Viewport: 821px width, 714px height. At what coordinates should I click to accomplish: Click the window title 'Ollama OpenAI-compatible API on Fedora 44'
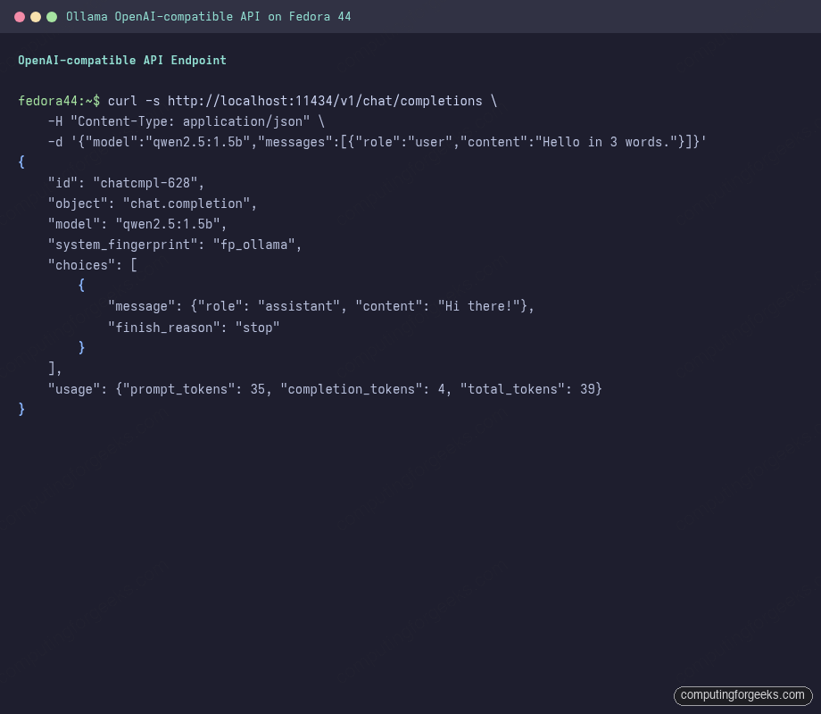coord(209,17)
